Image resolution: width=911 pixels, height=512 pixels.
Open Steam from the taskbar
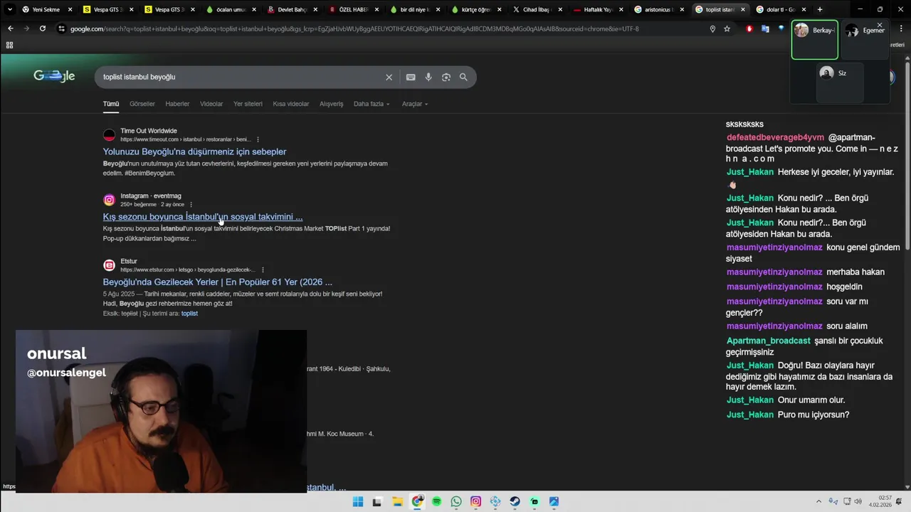515,501
